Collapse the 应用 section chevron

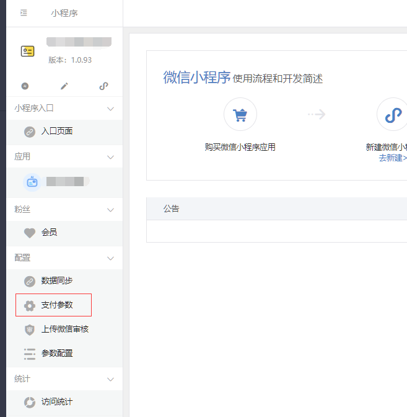111,157
